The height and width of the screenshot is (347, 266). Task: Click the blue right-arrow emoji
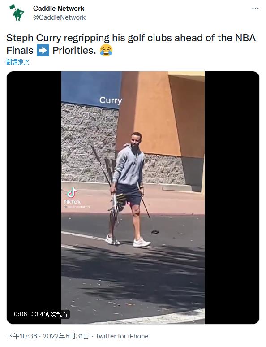coord(43,50)
